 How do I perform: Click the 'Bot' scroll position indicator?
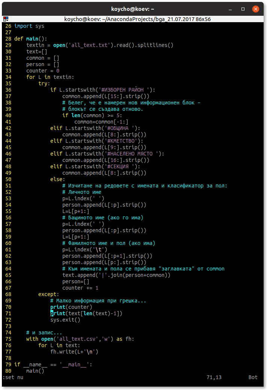[x=253, y=377]
